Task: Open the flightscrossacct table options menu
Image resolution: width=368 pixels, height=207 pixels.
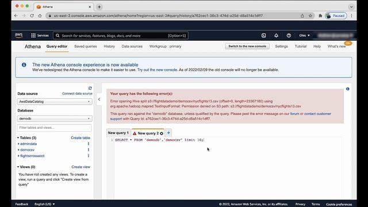Action: pos(89,156)
